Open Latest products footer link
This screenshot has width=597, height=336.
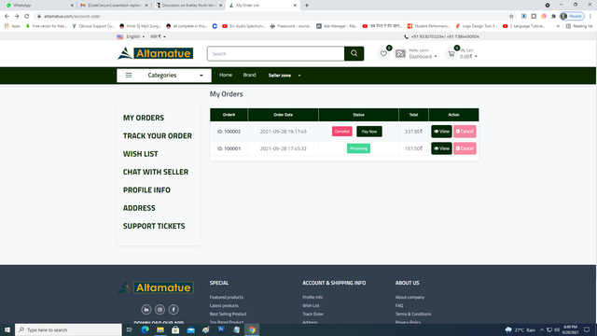coord(224,305)
